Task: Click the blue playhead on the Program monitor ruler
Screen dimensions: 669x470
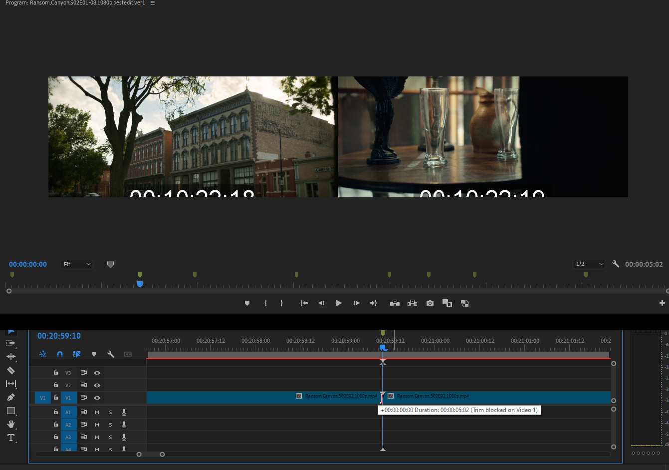Action: (140, 284)
